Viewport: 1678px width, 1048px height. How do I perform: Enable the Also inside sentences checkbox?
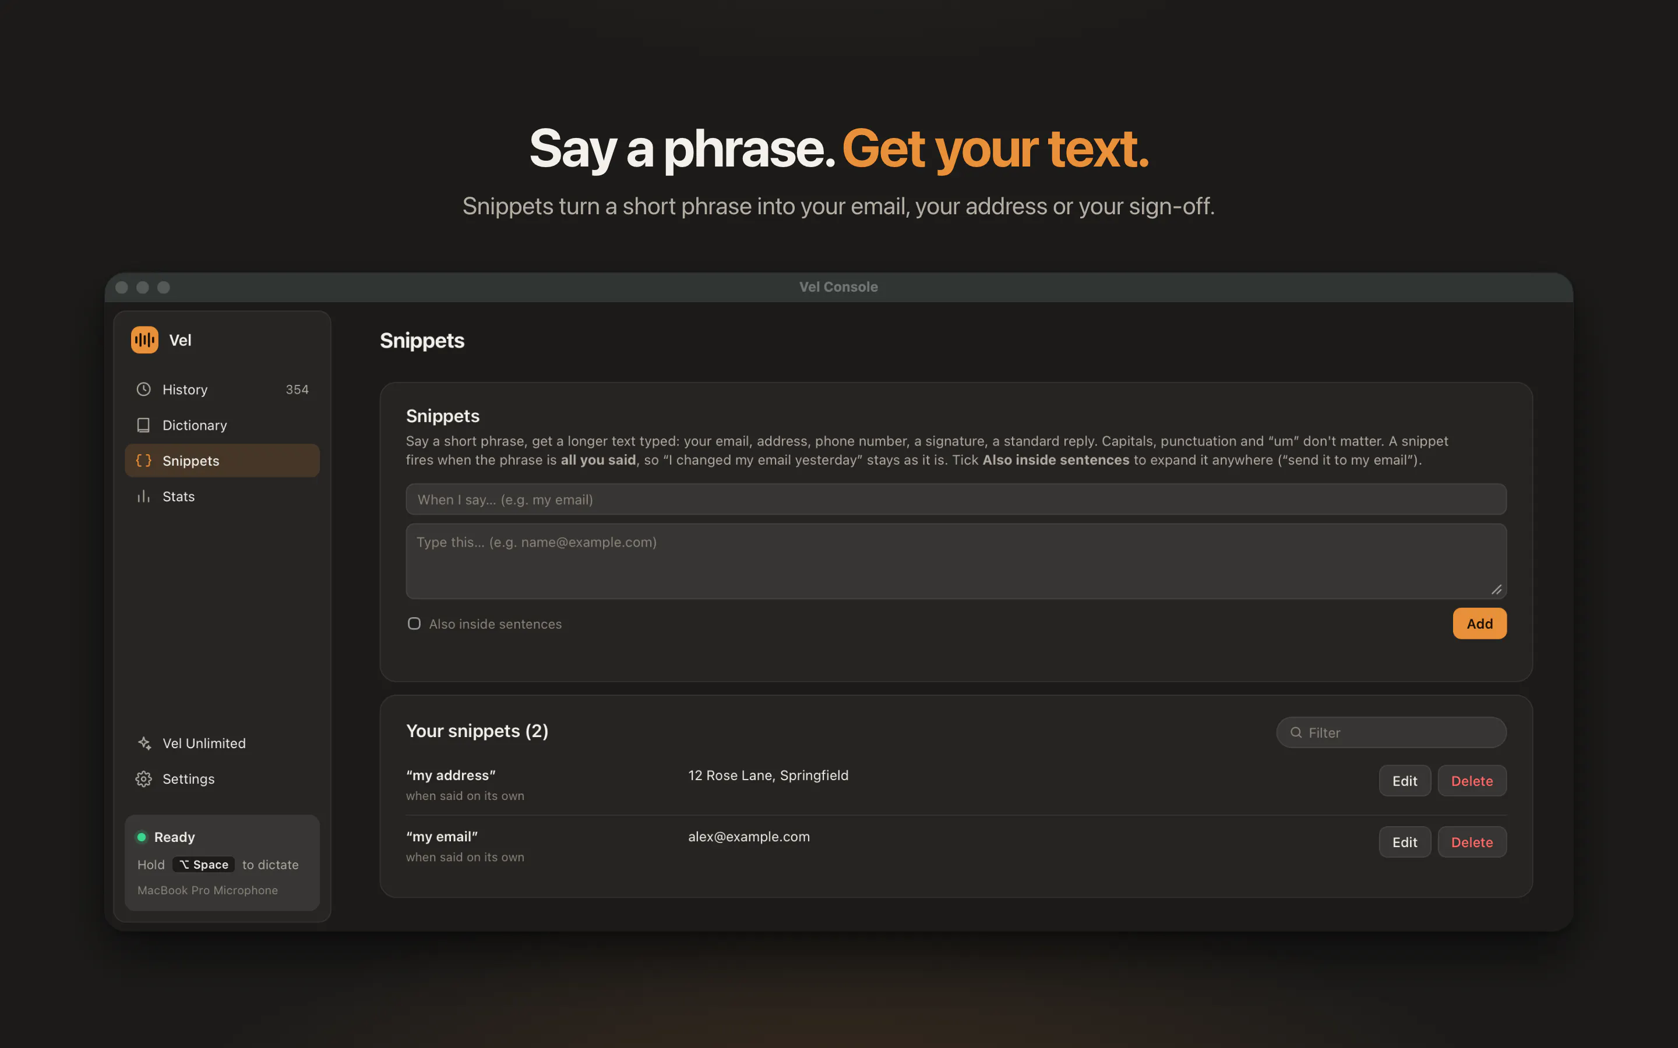point(414,624)
